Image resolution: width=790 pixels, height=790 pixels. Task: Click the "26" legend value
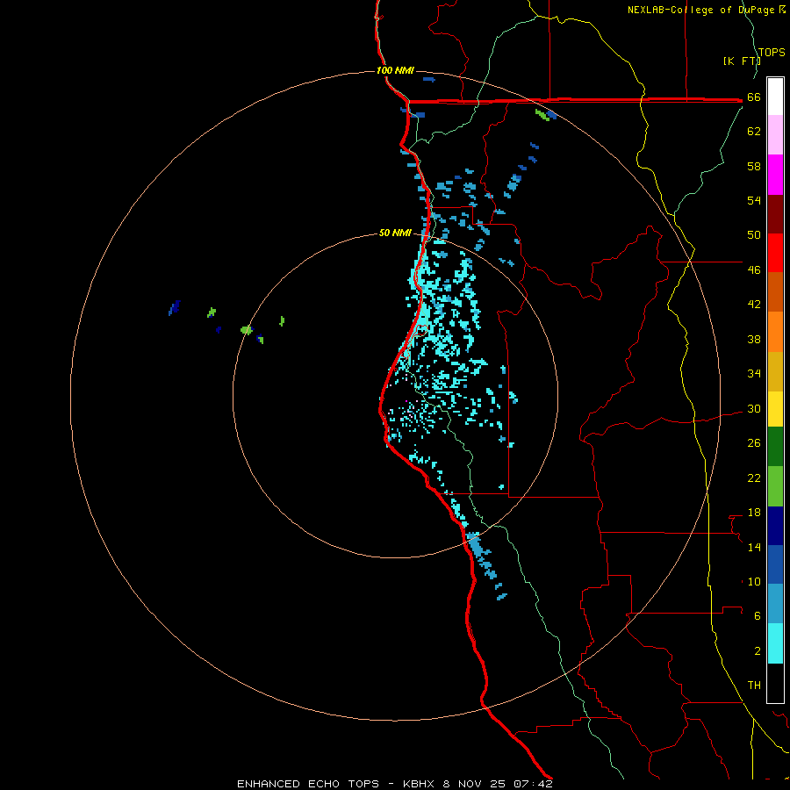point(754,443)
